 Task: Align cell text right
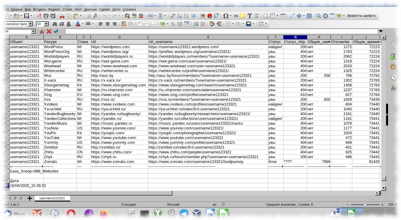(114, 24)
